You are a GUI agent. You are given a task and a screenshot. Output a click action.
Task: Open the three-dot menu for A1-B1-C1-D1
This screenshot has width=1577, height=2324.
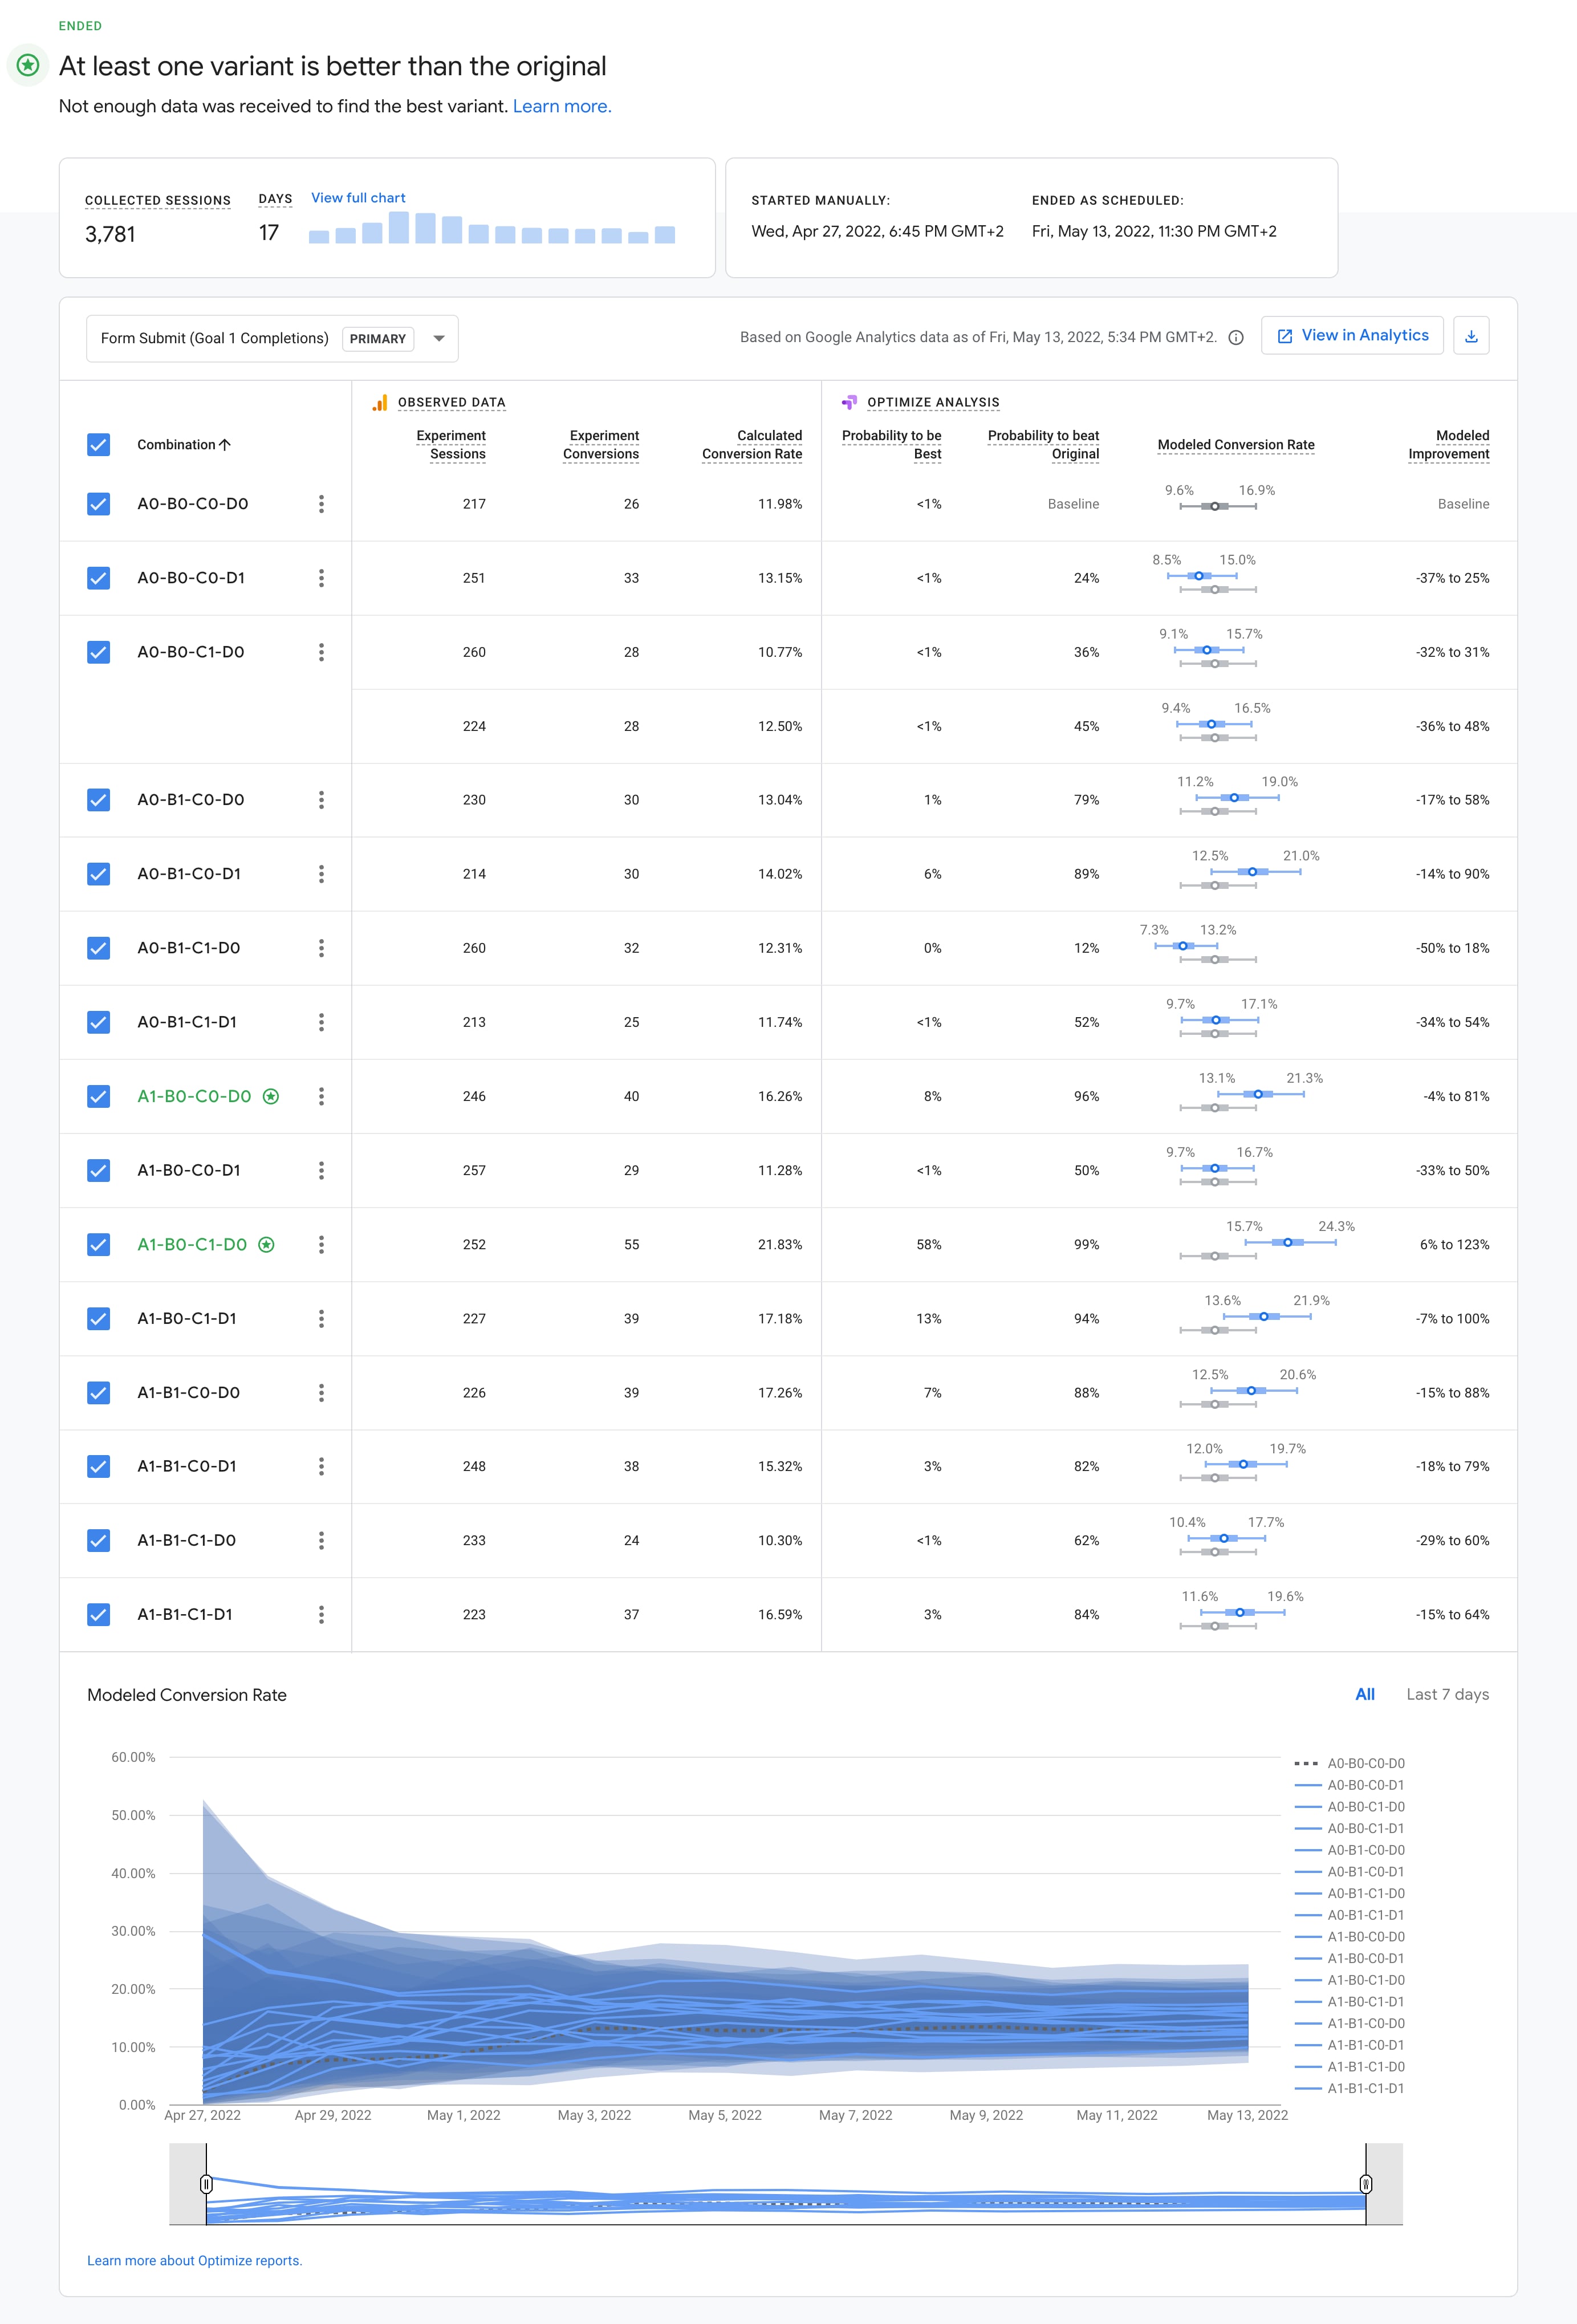coord(321,1614)
